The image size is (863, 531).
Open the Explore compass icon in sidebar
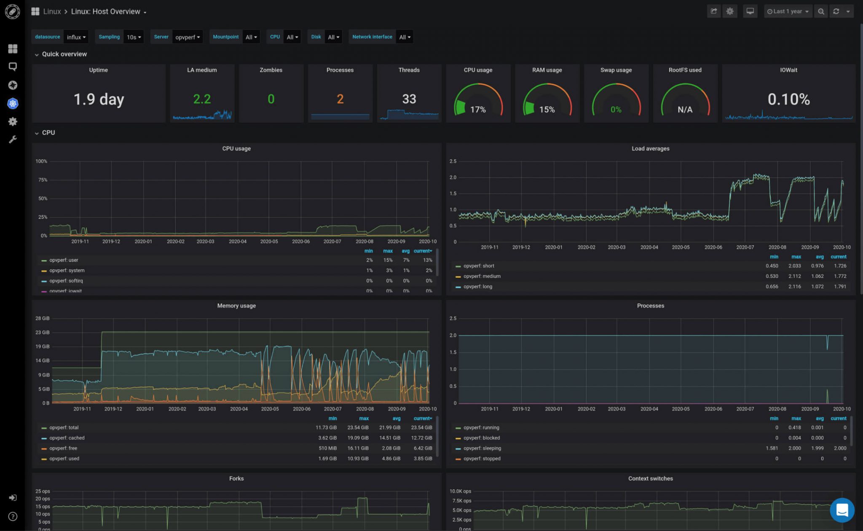pos(13,85)
